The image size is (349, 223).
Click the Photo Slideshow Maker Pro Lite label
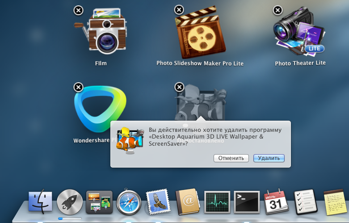click(200, 63)
